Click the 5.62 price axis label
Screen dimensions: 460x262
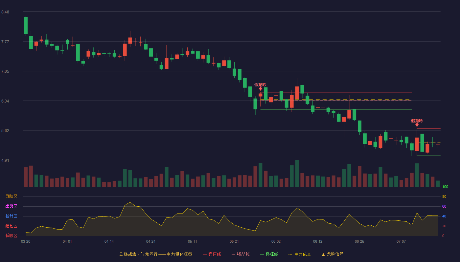5,131
